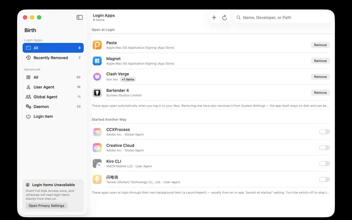Viewport: 352px width, 220px height.
Task: Toggle the CCXProcess switch
Action: click(x=324, y=132)
